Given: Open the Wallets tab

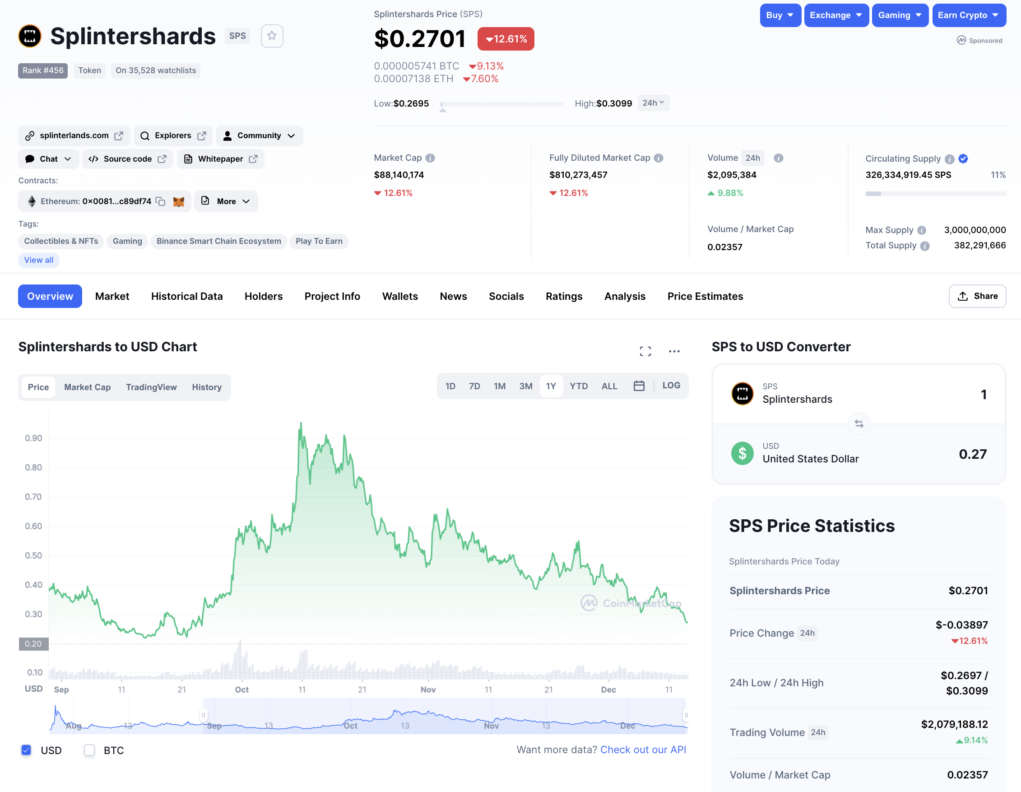Looking at the screenshot, I should point(400,296).
